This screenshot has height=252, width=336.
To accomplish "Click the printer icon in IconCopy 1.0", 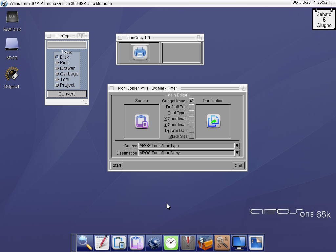I will point(140,52).
